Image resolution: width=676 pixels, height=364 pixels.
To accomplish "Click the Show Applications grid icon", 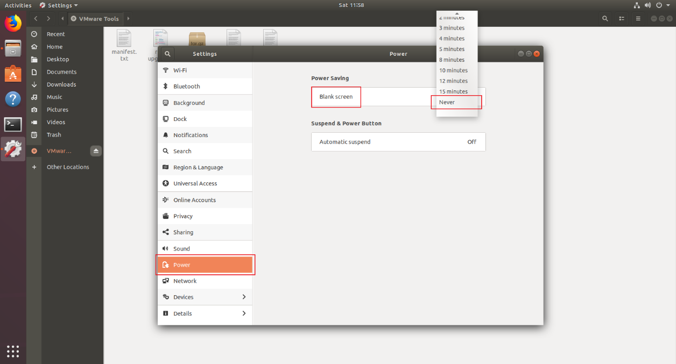I will point(13,351).
